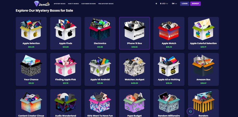The width and height of the screenshot is (238, 117).
Task: Go to How It Works page
Action: point(73,4)
